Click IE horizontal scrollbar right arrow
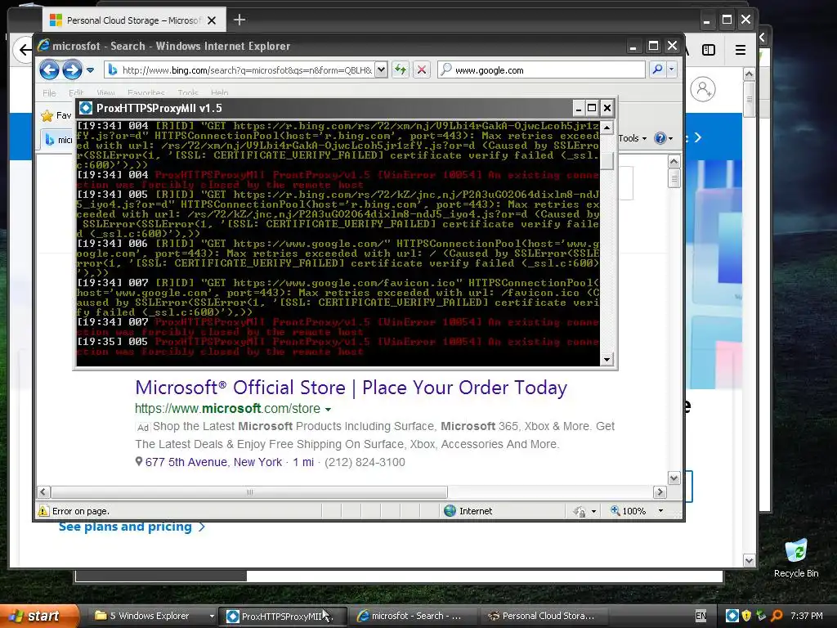Screen dimensions: 837x628 click(x=660, y=491)
